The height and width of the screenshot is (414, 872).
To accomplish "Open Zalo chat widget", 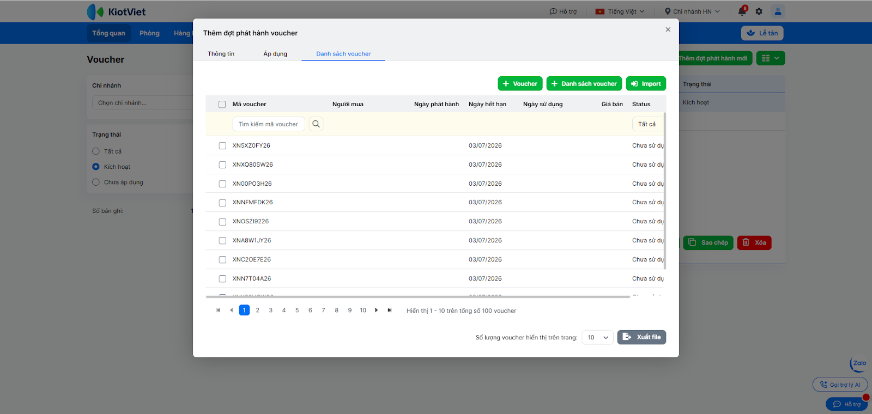I will (x=858, y=364).
